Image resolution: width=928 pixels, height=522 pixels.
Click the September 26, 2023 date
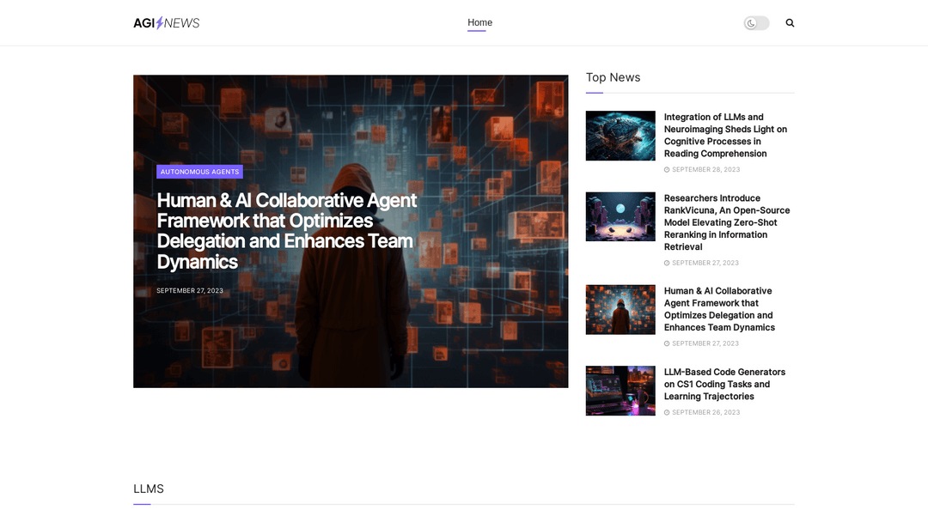point(706,413)
